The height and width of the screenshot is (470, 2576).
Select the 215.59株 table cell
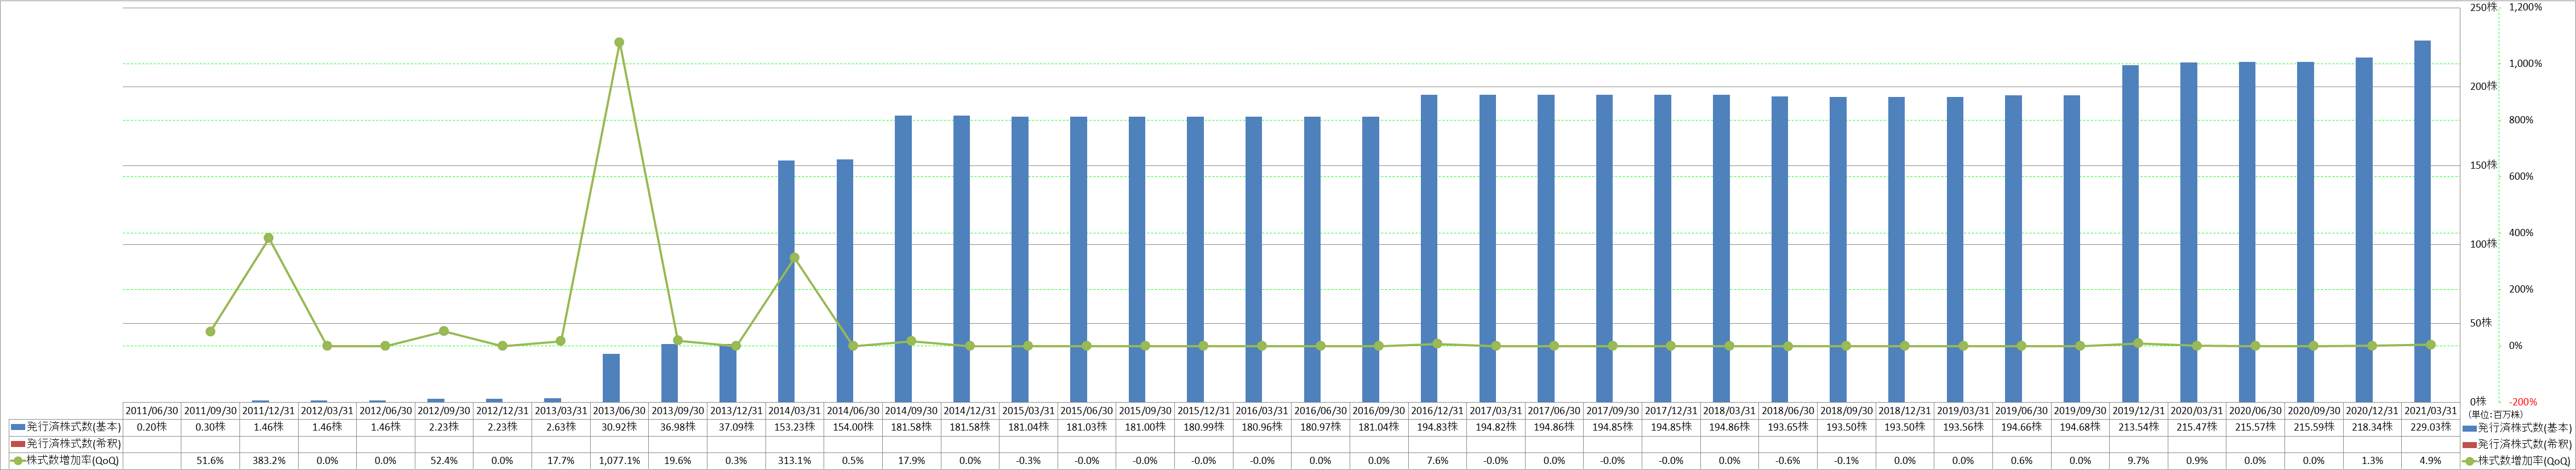pyautogui.click(x=2314, y=427)
